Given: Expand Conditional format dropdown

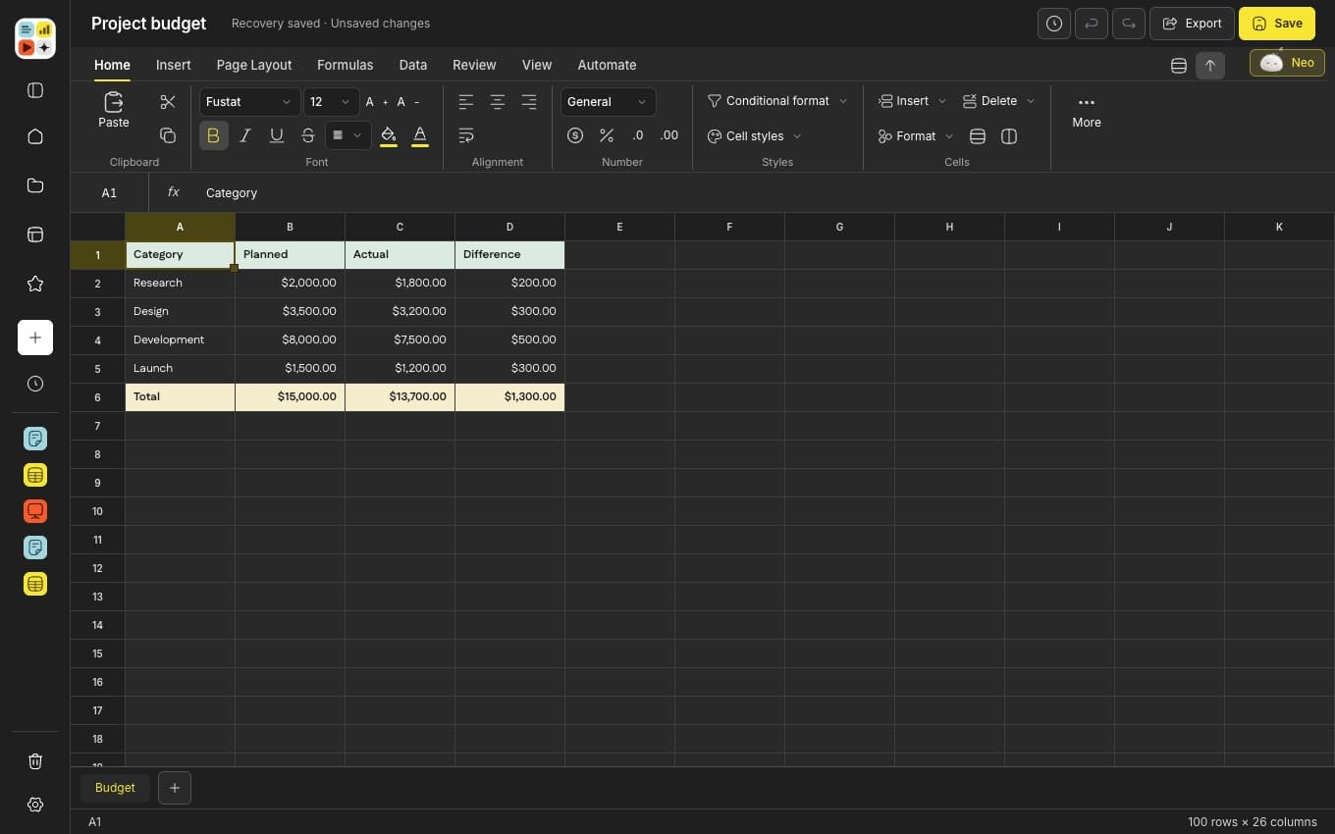Looking at the screenshot, I should coord(777,101).
